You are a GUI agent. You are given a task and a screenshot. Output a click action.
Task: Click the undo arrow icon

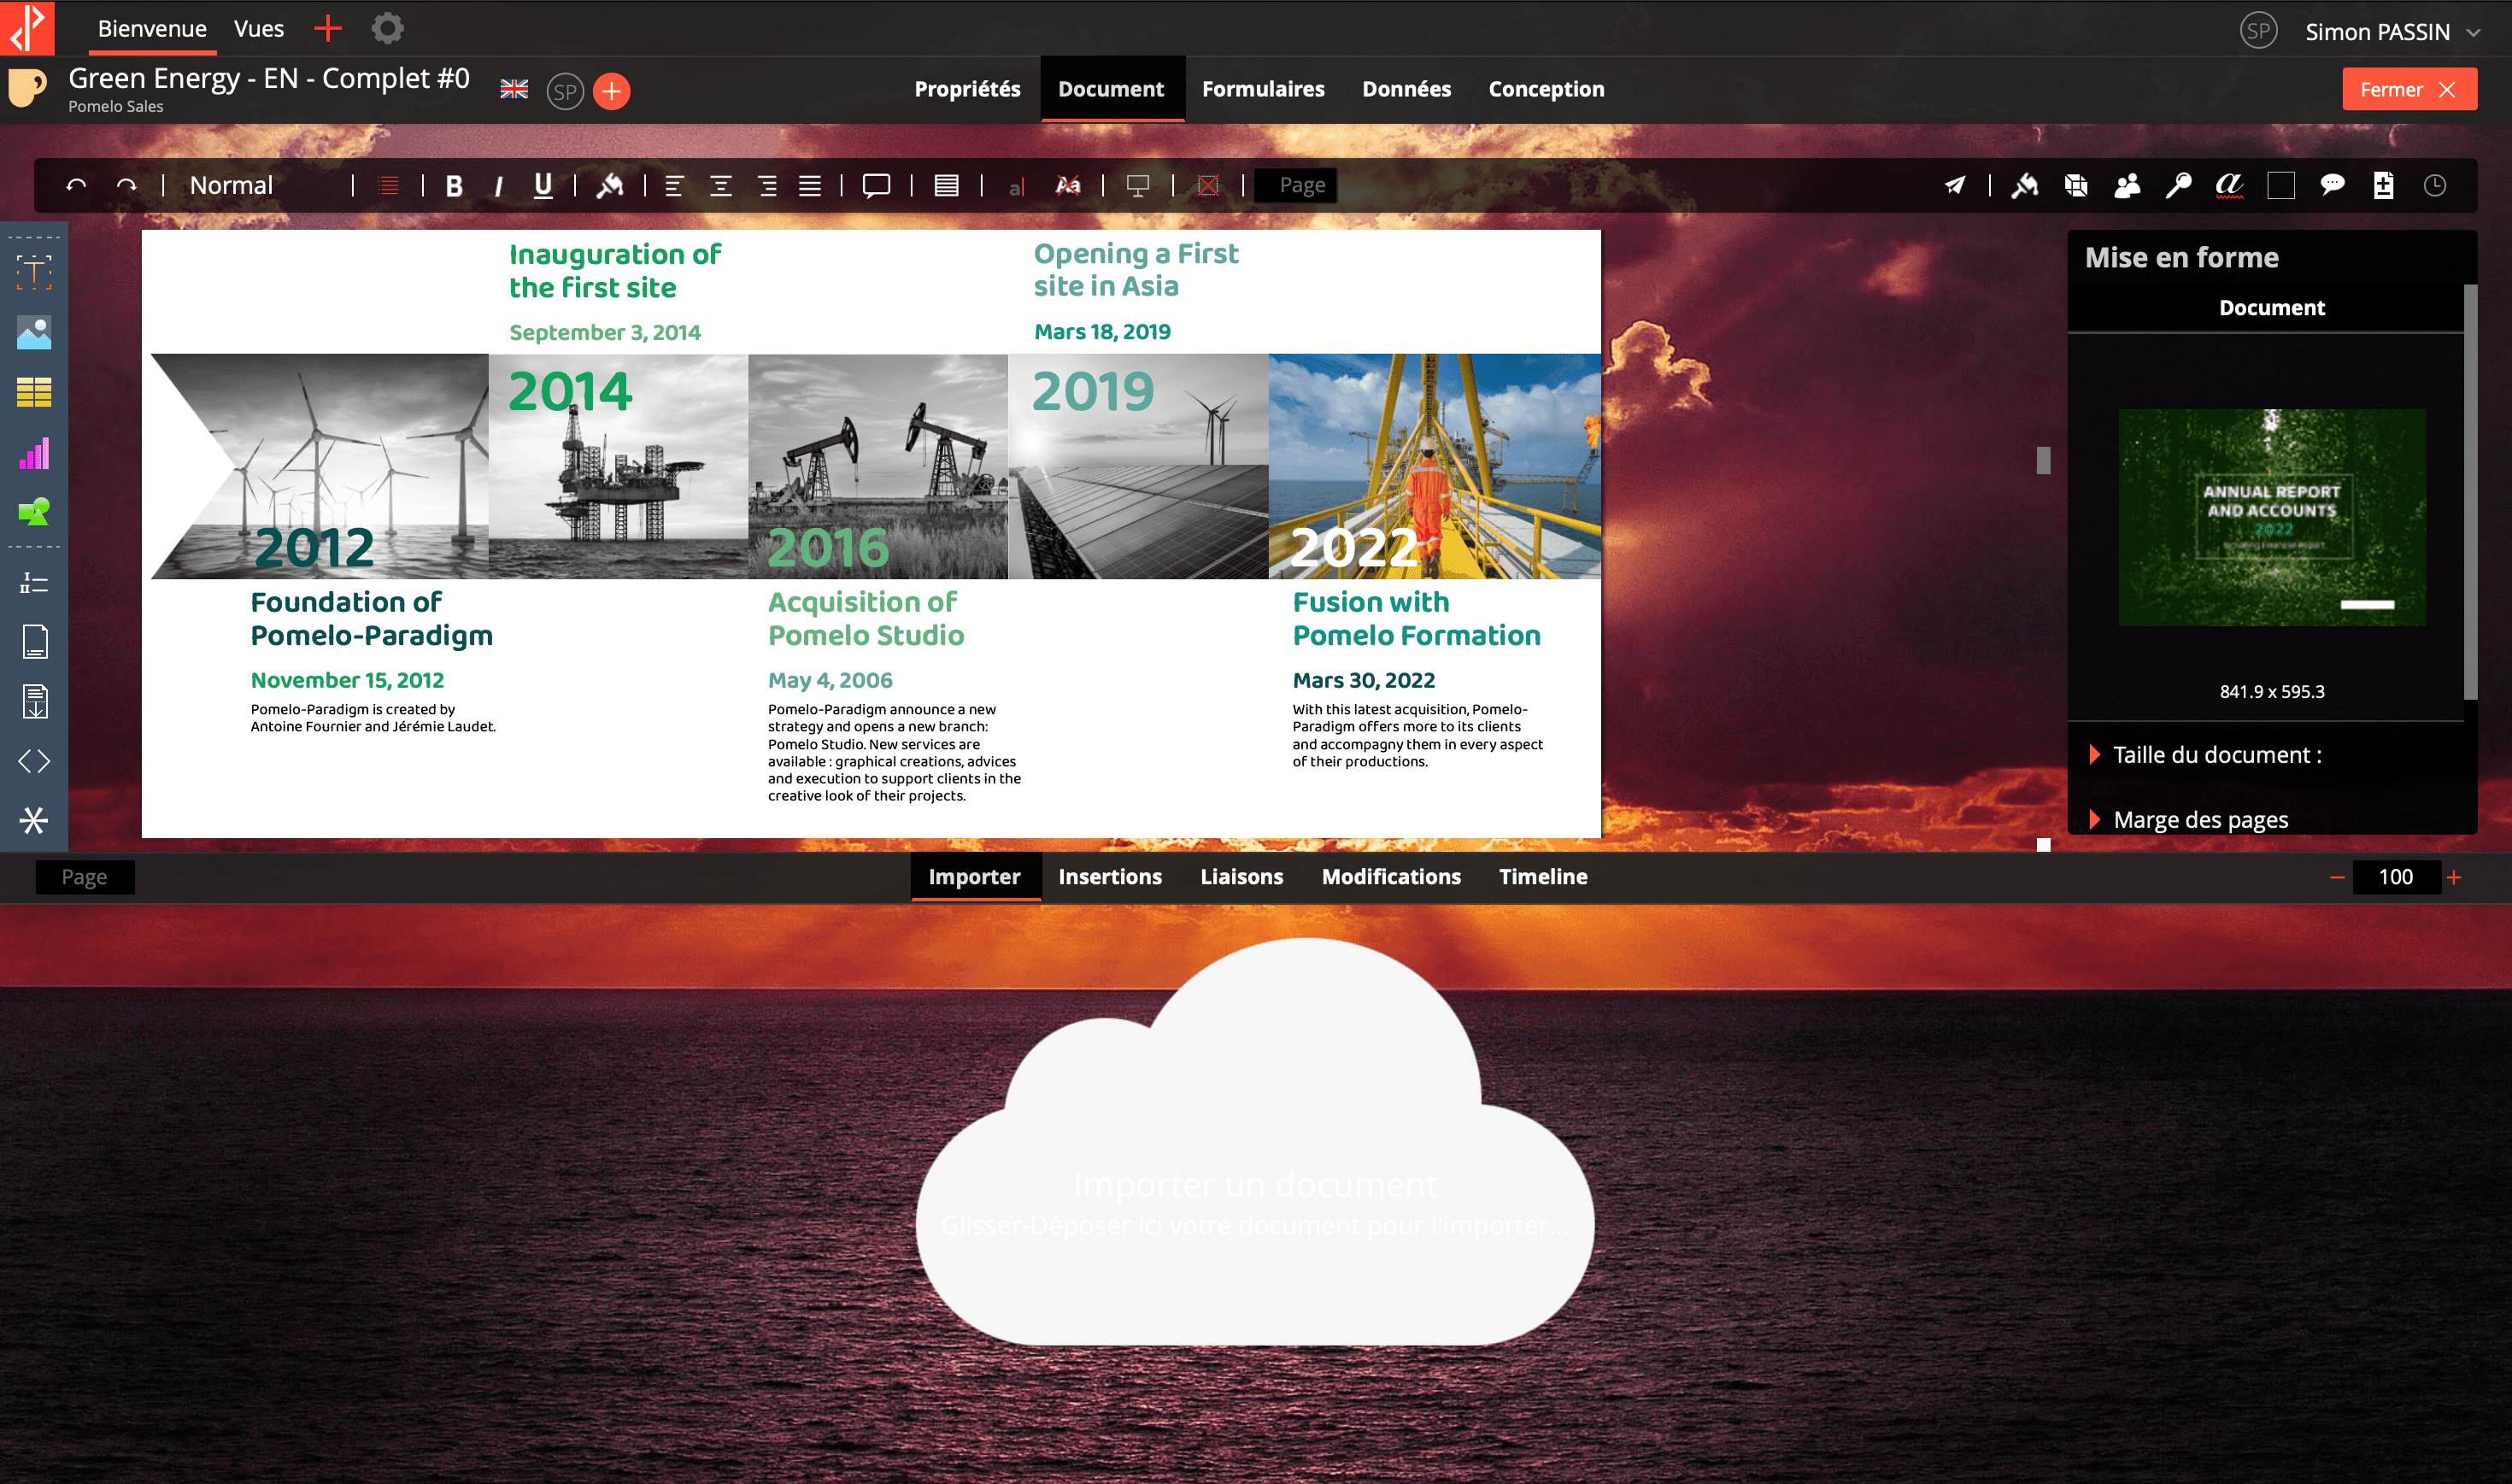click(76, 186)
